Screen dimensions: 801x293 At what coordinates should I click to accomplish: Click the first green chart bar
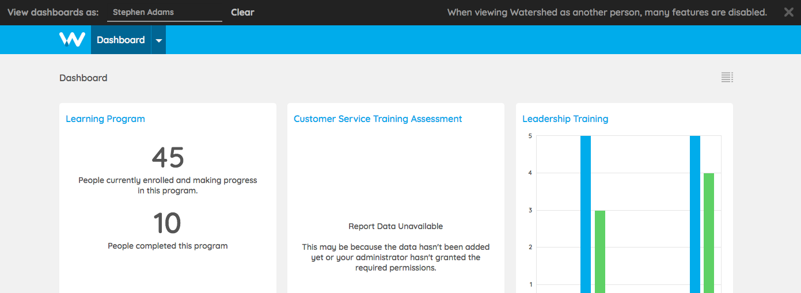click(600, 252)
